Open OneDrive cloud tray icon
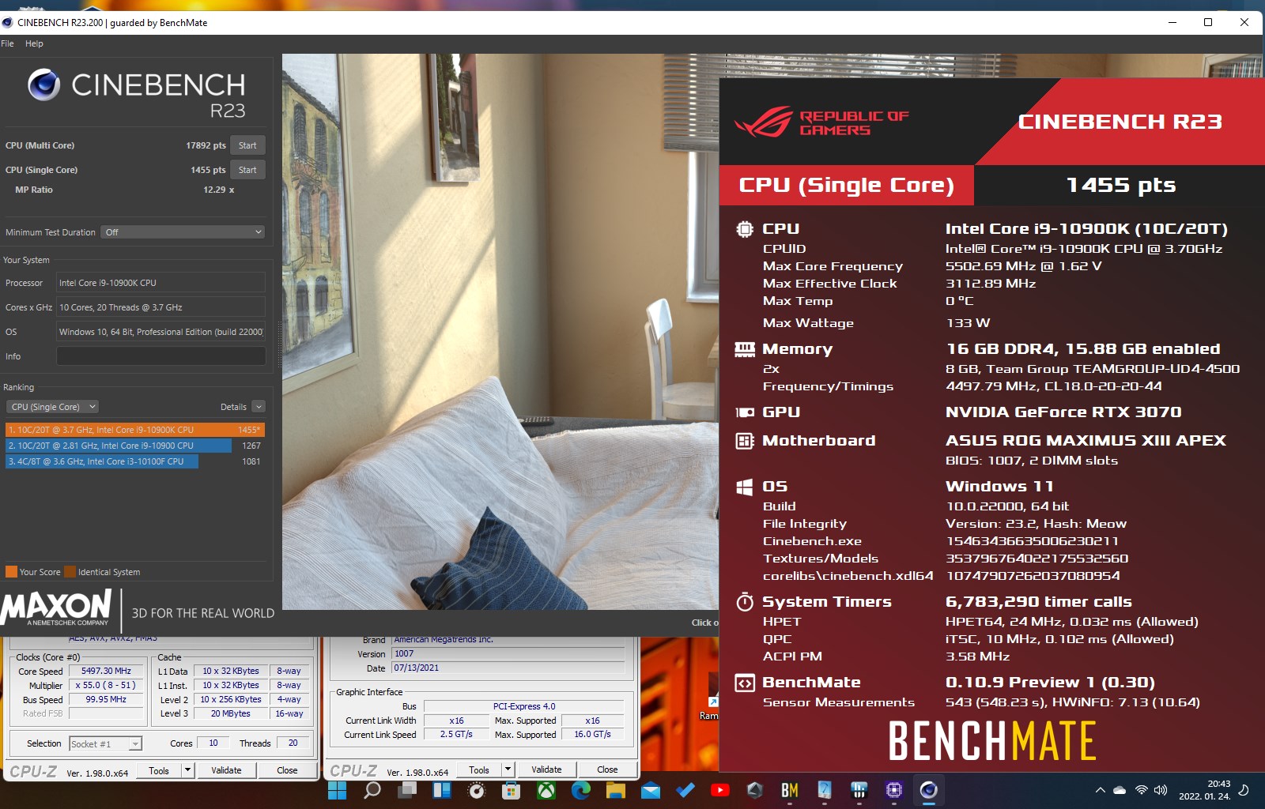The height and width of the screenshot is (809, 1265). pos(1120,790)
